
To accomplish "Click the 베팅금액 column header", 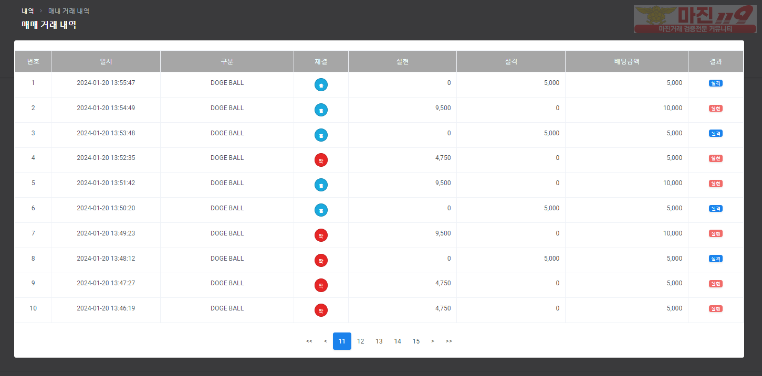I will (627, 61).
